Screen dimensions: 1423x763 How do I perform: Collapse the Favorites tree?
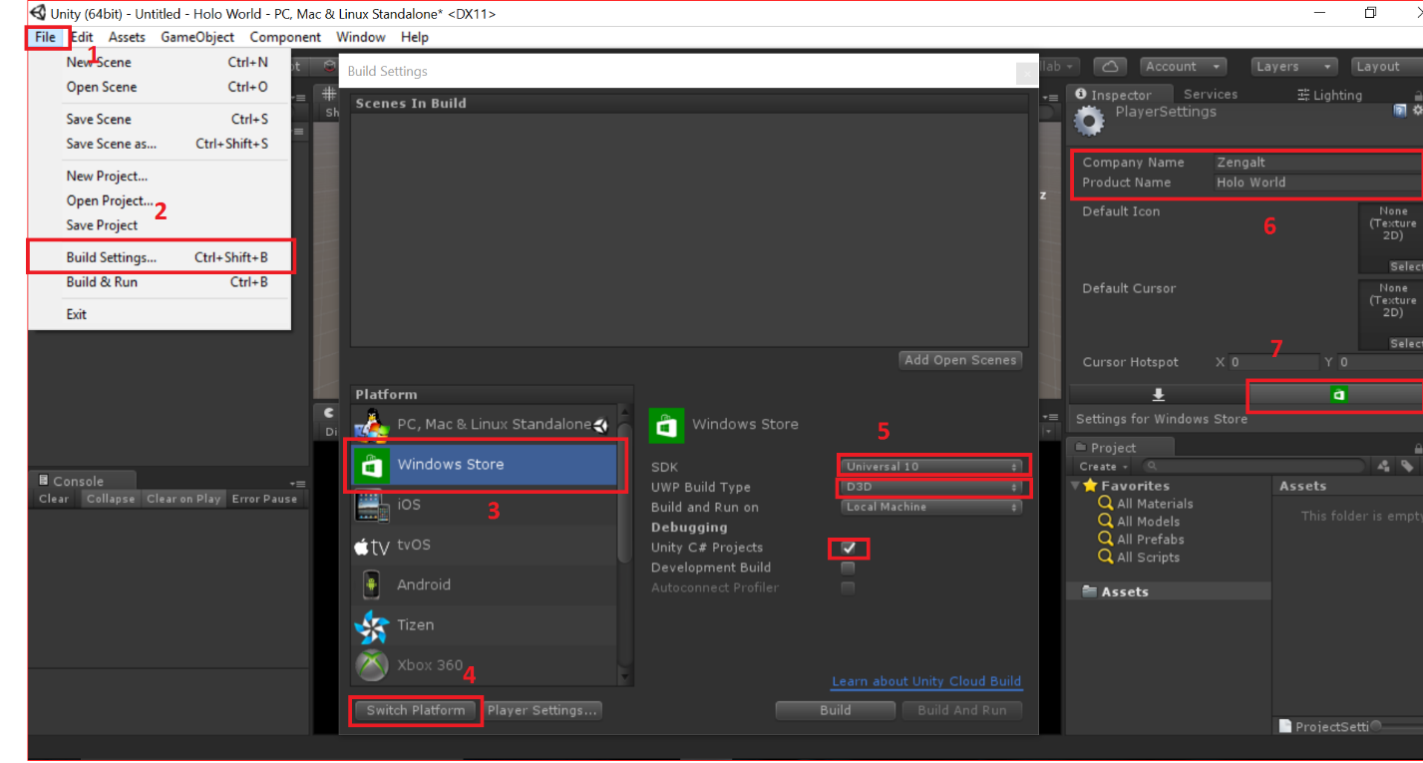coord(1076,486)
